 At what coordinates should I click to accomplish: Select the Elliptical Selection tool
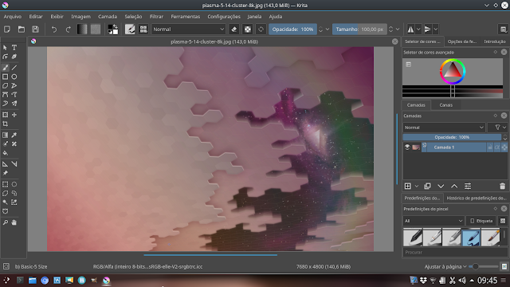coord(14,184)
